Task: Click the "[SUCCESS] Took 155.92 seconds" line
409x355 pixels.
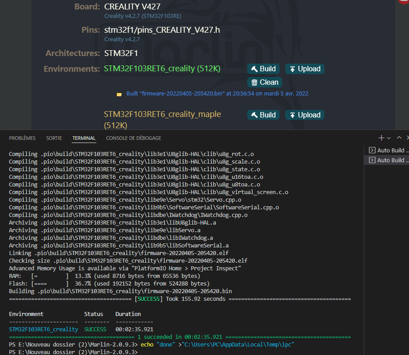Action: tap(180, 299)
